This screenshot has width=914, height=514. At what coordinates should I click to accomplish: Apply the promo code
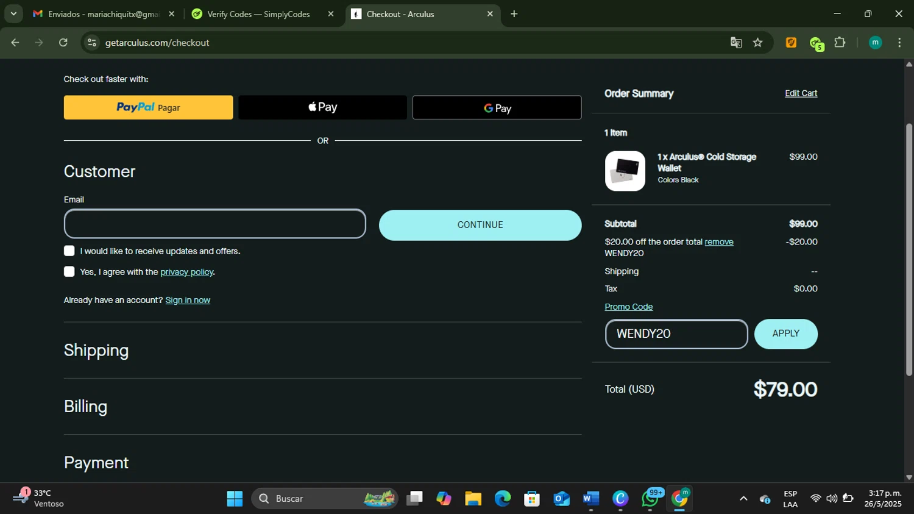[786, 334]
